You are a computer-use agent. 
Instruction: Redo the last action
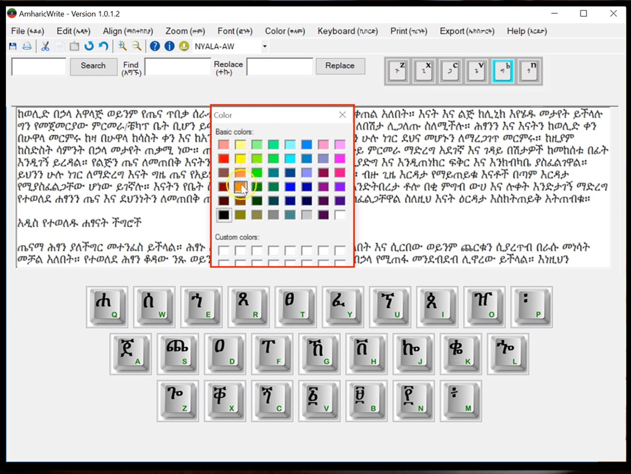pyautogui.click(x=104, y=46)
